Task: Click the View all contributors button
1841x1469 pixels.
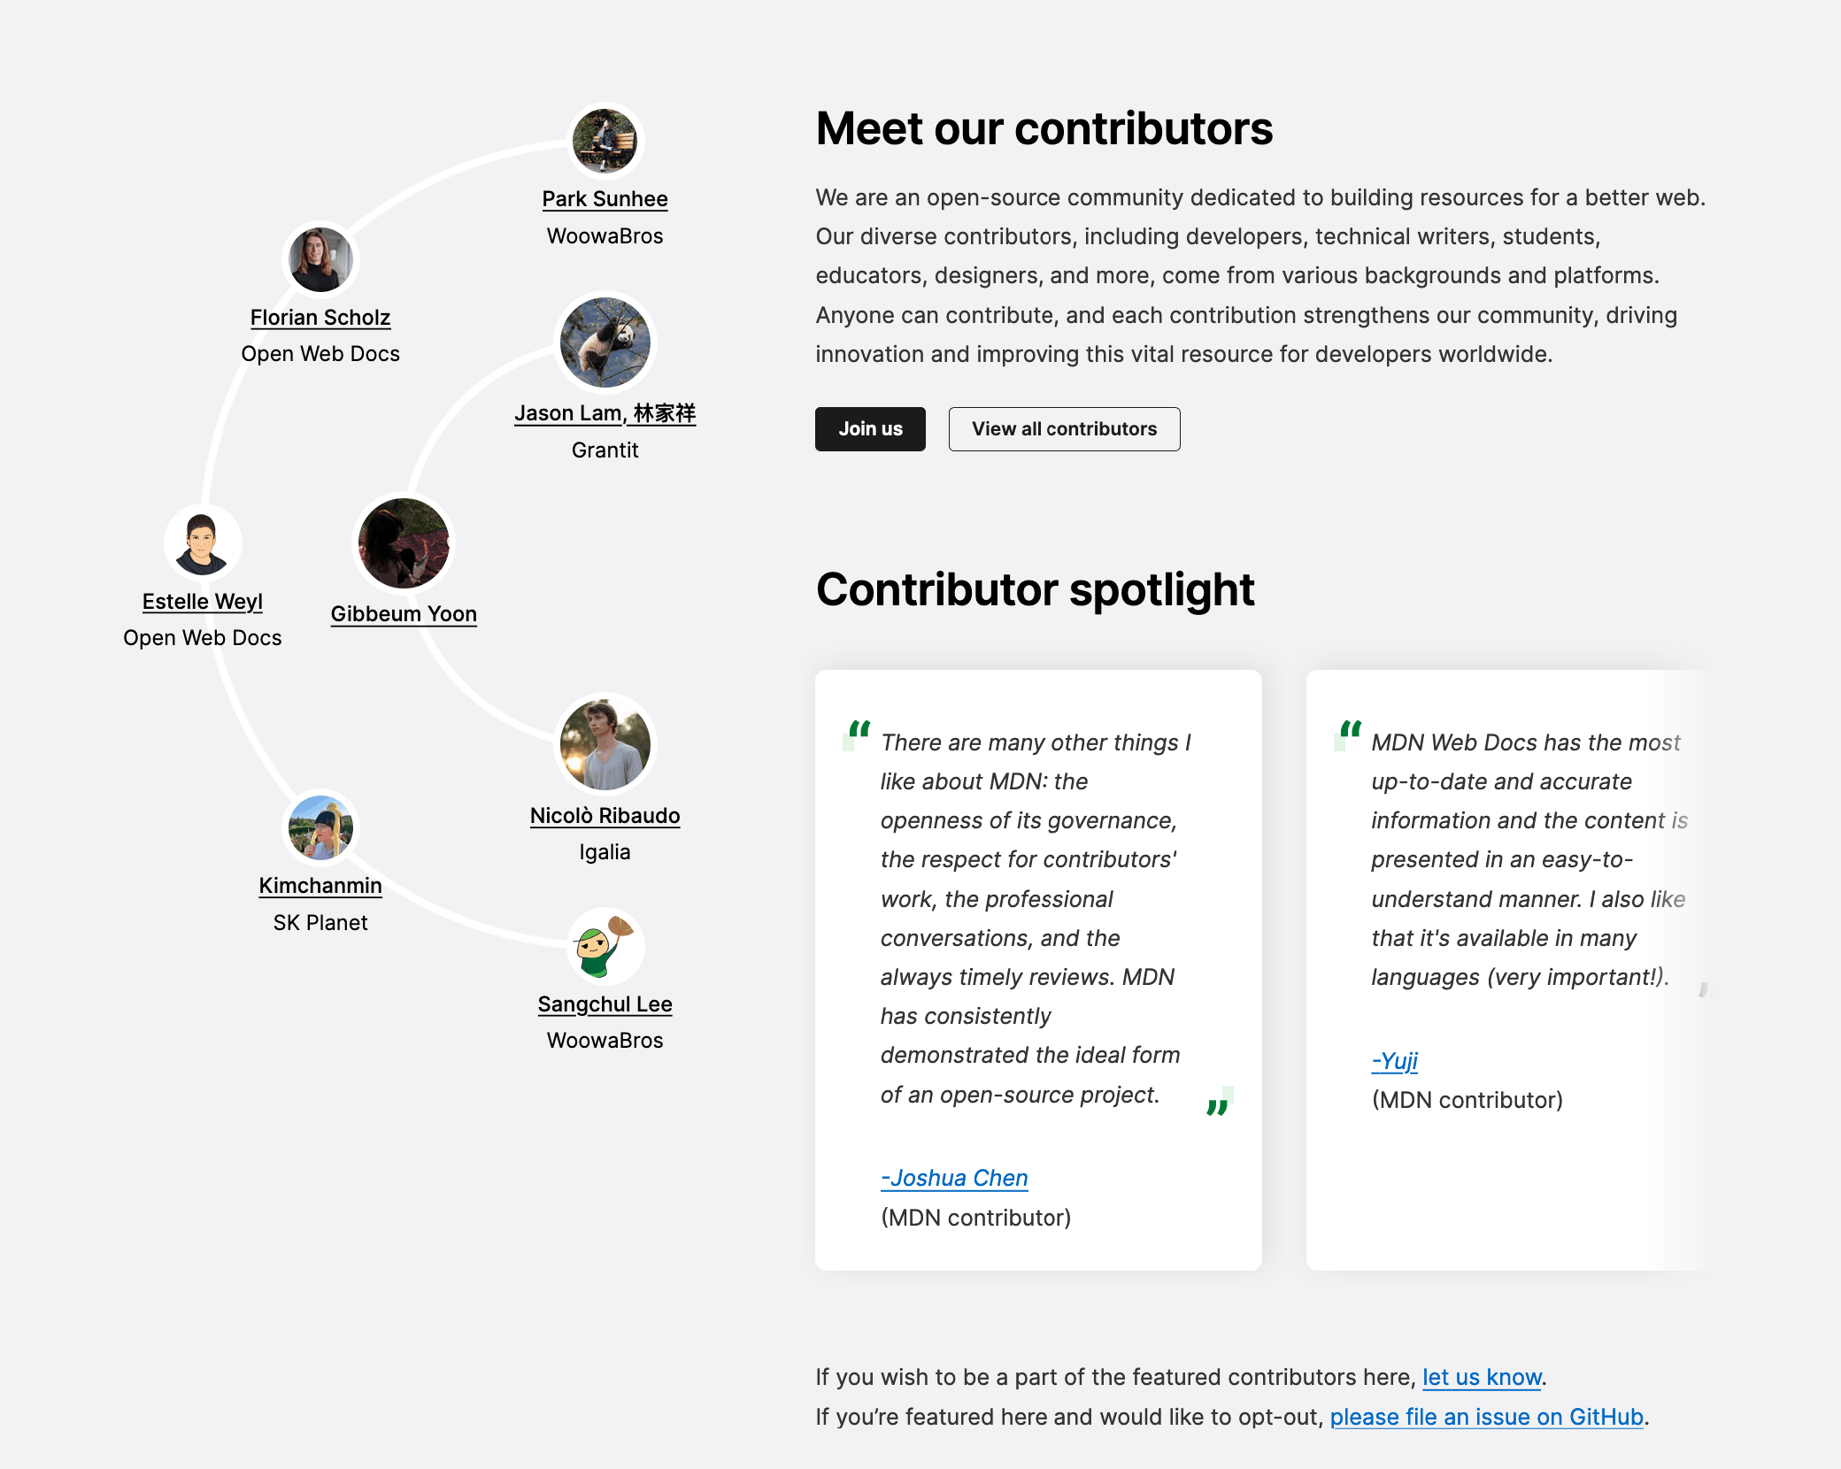Action: click(x=1064, y=428)
